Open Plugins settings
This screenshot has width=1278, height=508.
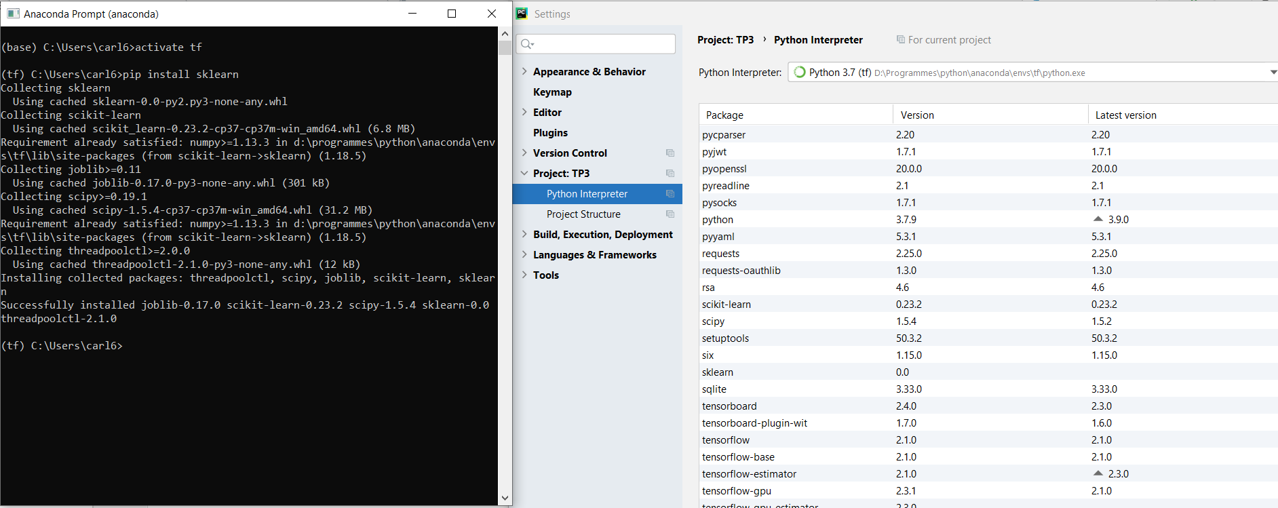(x=550, y=133)
